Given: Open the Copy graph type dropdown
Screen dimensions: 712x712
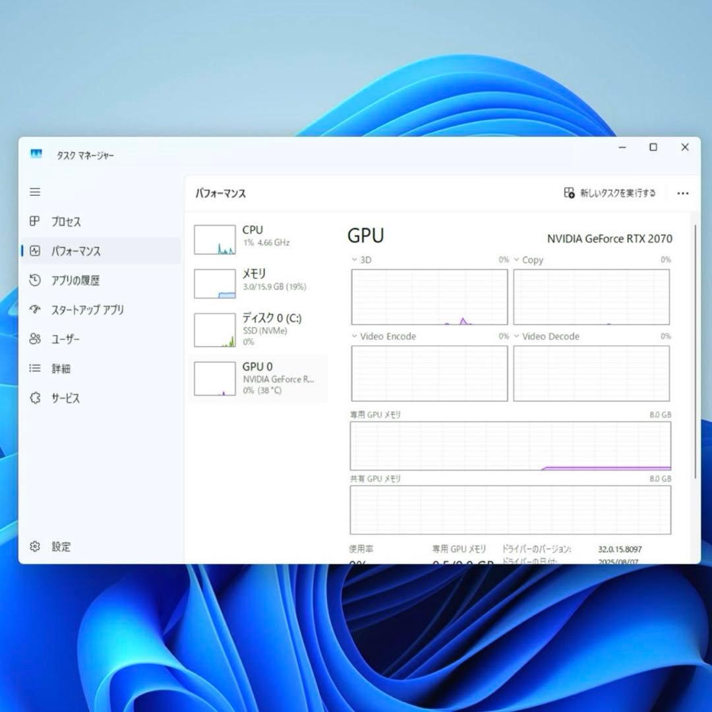Looking at the screenshot, I should [x=516, y=260].
